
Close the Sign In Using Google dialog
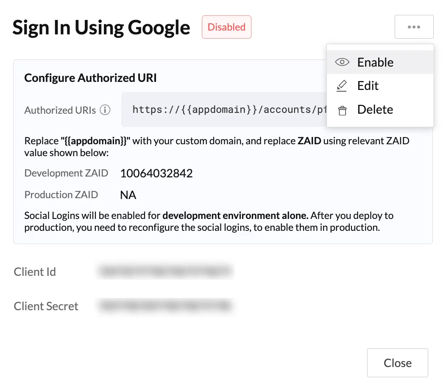pos(397,363)
